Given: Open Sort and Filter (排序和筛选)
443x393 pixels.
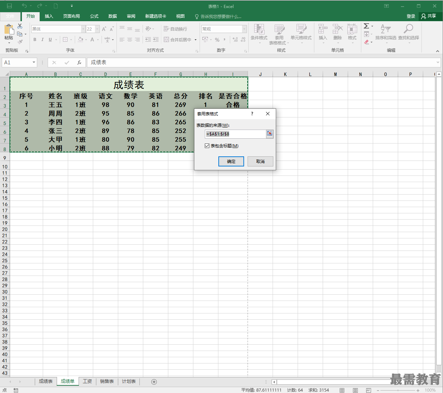Looking at the screenshot, I should tap(386, 34).
